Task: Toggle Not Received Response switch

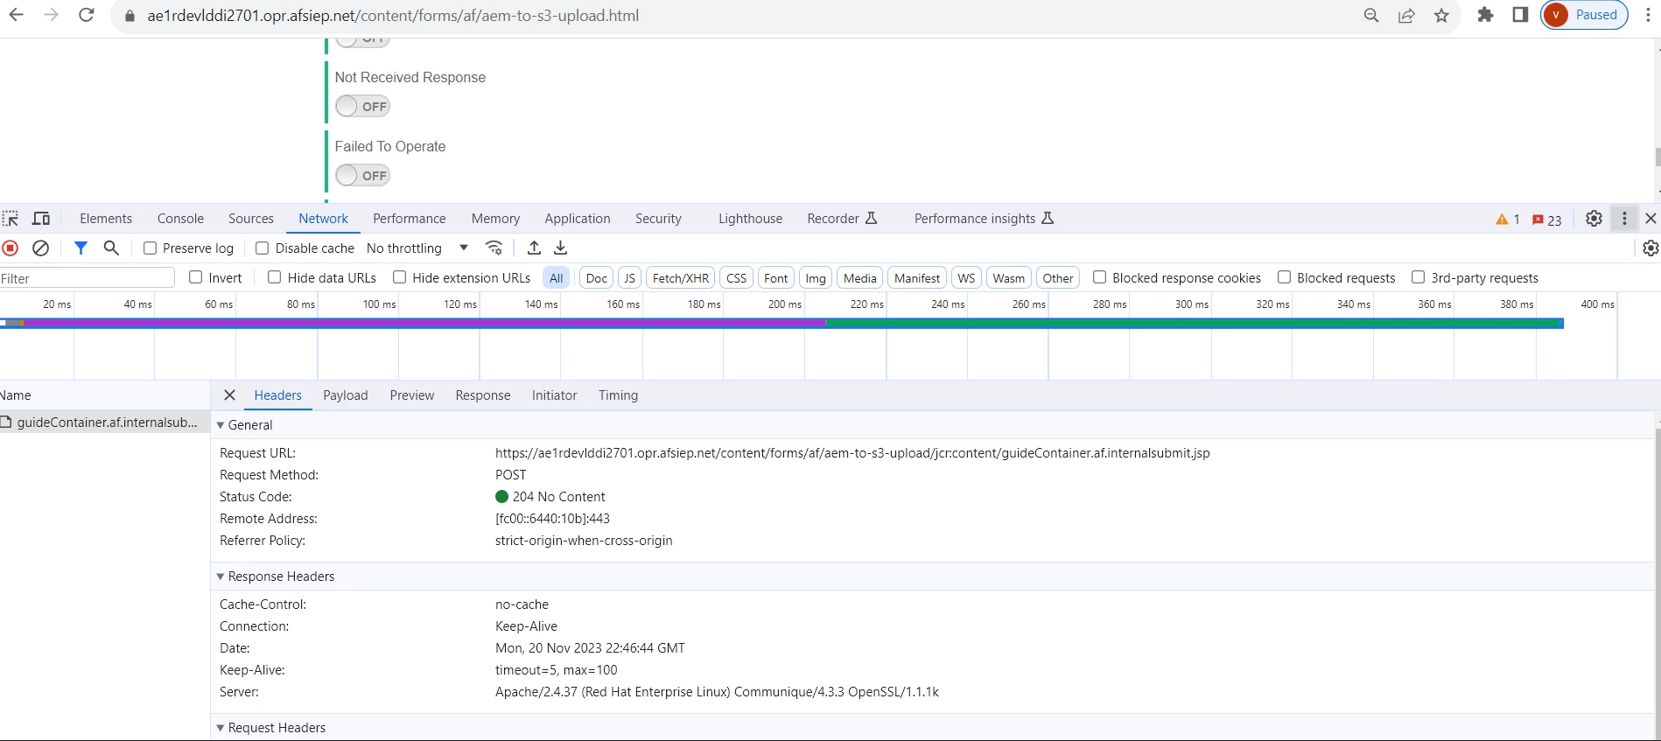Action: (362, 106)
